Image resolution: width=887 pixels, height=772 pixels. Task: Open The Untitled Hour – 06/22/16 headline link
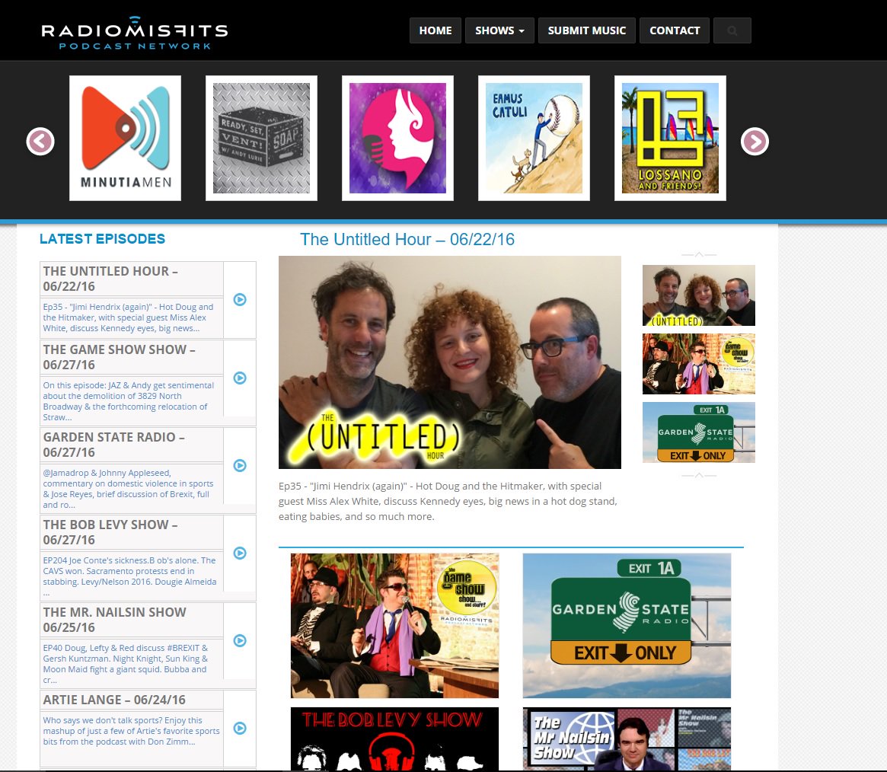coord(407,239)
